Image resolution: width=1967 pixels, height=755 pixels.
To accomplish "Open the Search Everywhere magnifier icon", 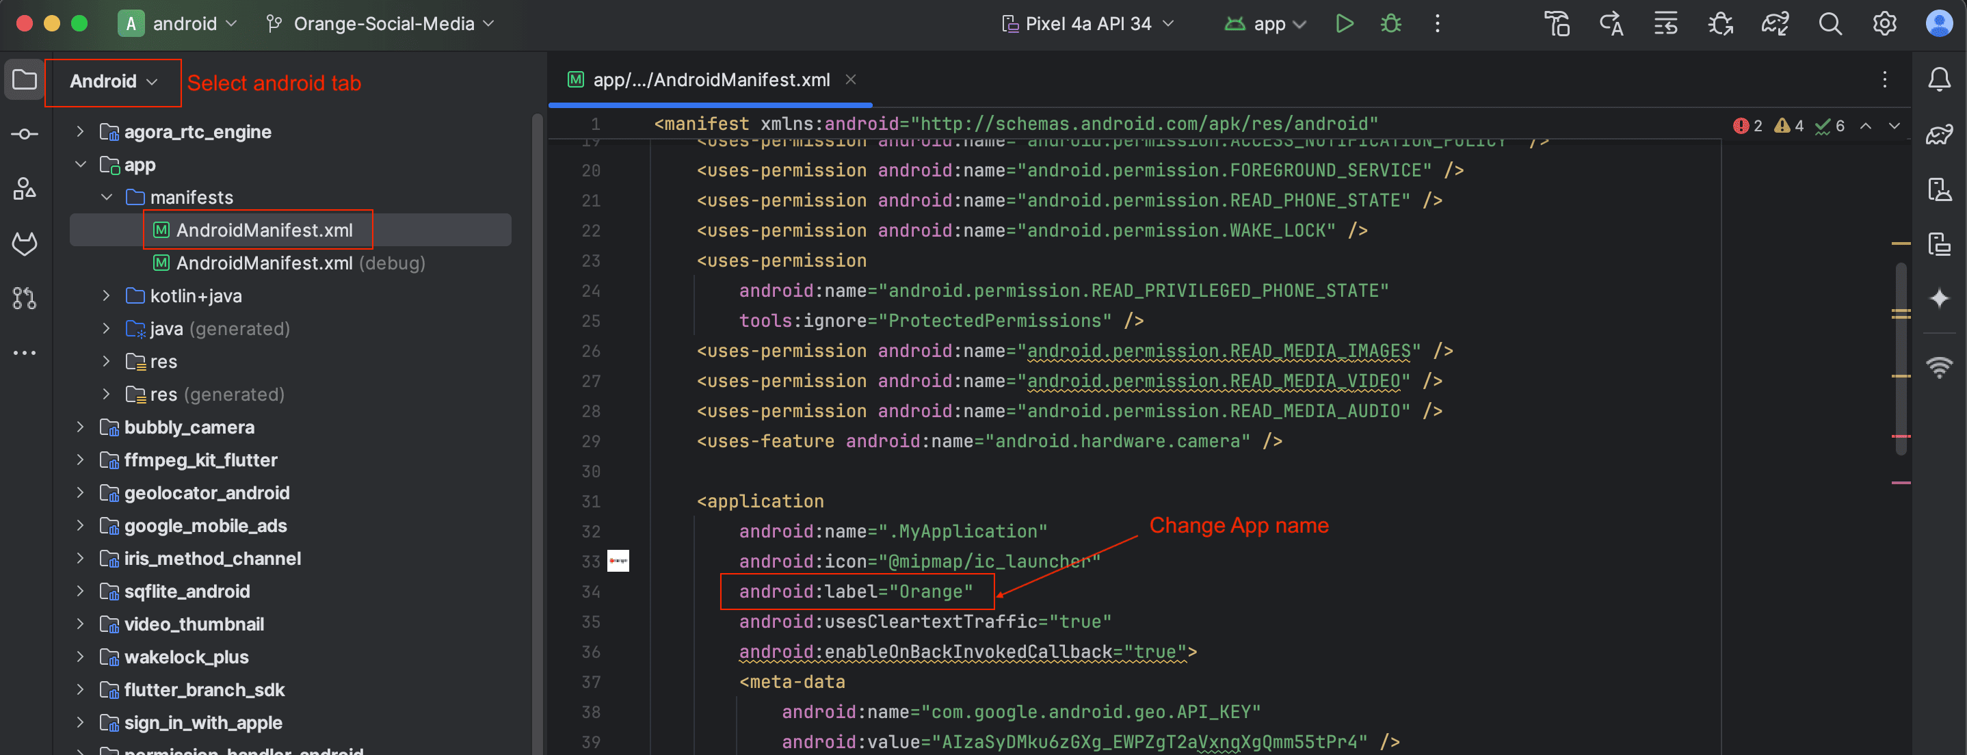I will point(1830,24).
